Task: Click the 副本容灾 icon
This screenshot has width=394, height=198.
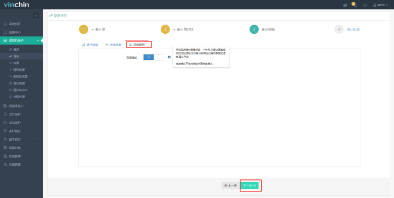Action: coord(5,140)
